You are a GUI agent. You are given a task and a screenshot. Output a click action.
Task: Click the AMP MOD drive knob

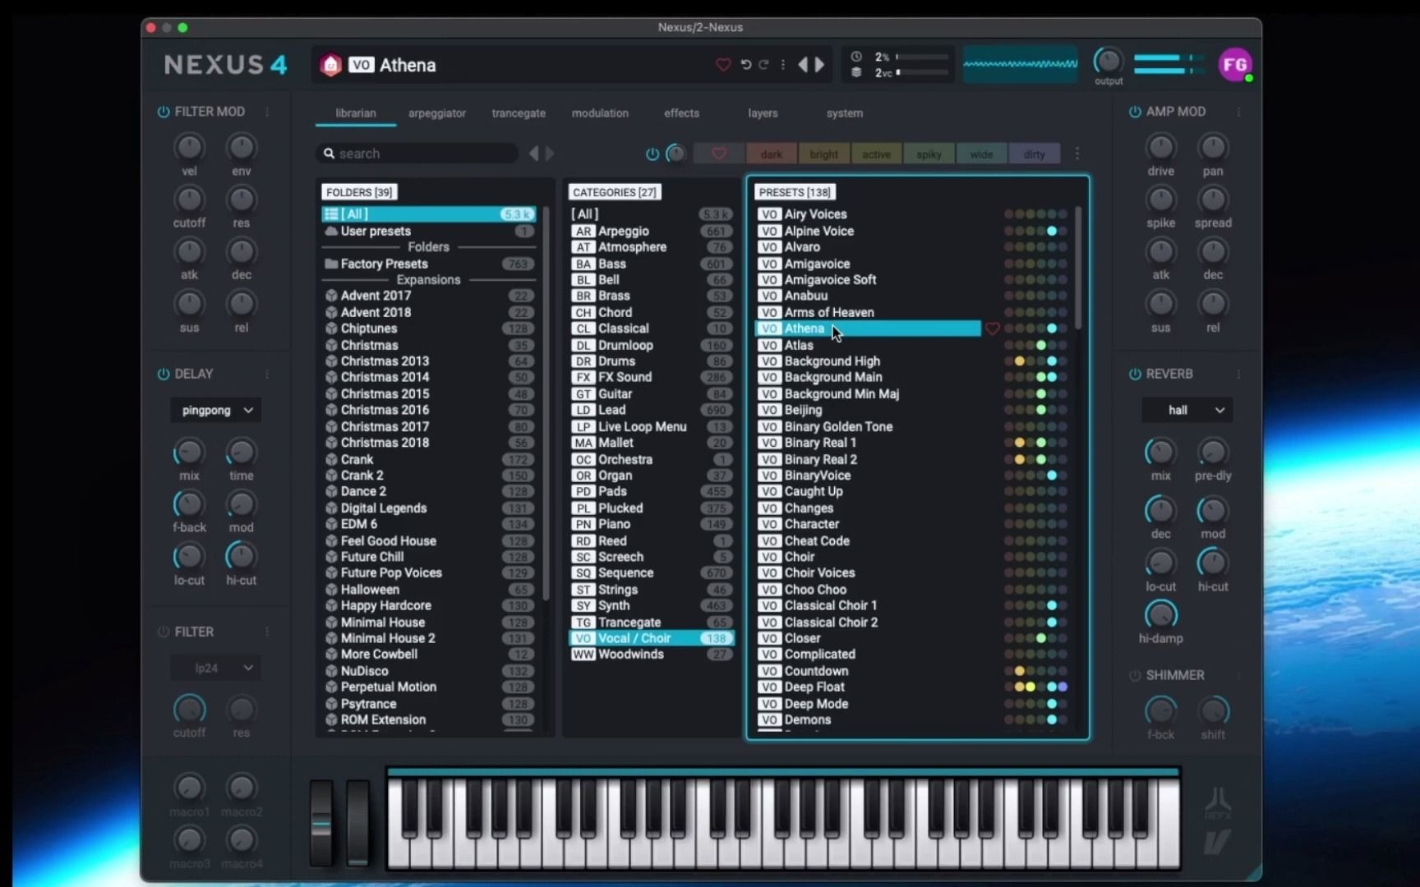(1161, 148)
